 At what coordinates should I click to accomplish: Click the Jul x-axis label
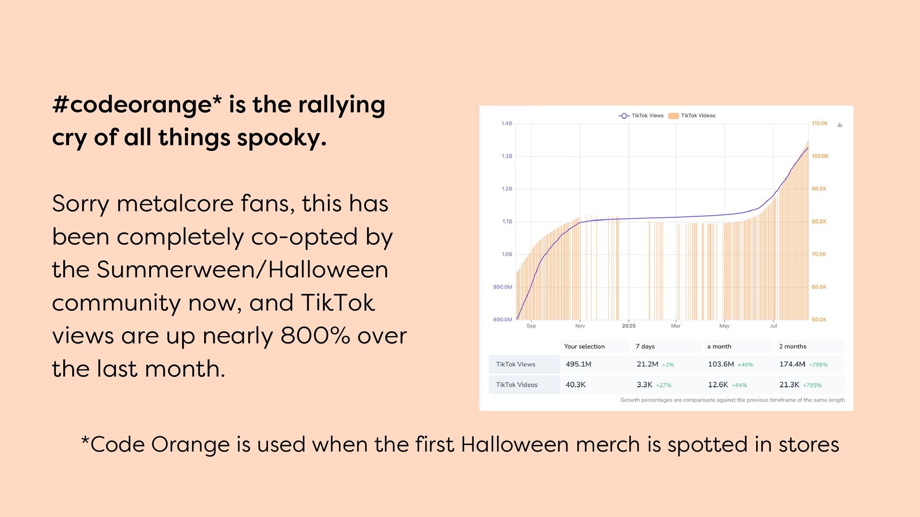773,326
